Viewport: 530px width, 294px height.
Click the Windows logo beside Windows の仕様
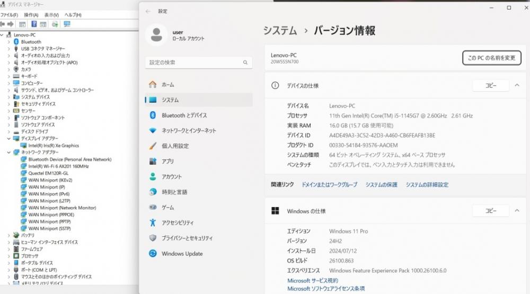pyautogui.click(x=275, y=211)
